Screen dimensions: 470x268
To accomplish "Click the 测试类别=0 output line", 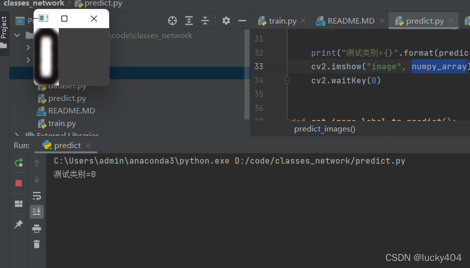I will pyautogui.click(x=74, y=174).
